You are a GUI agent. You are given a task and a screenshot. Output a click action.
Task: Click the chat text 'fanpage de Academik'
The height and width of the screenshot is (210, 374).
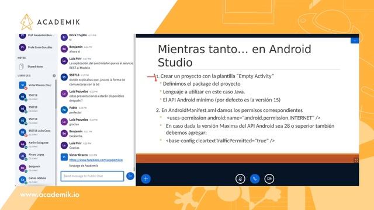[x=84, y=166]
